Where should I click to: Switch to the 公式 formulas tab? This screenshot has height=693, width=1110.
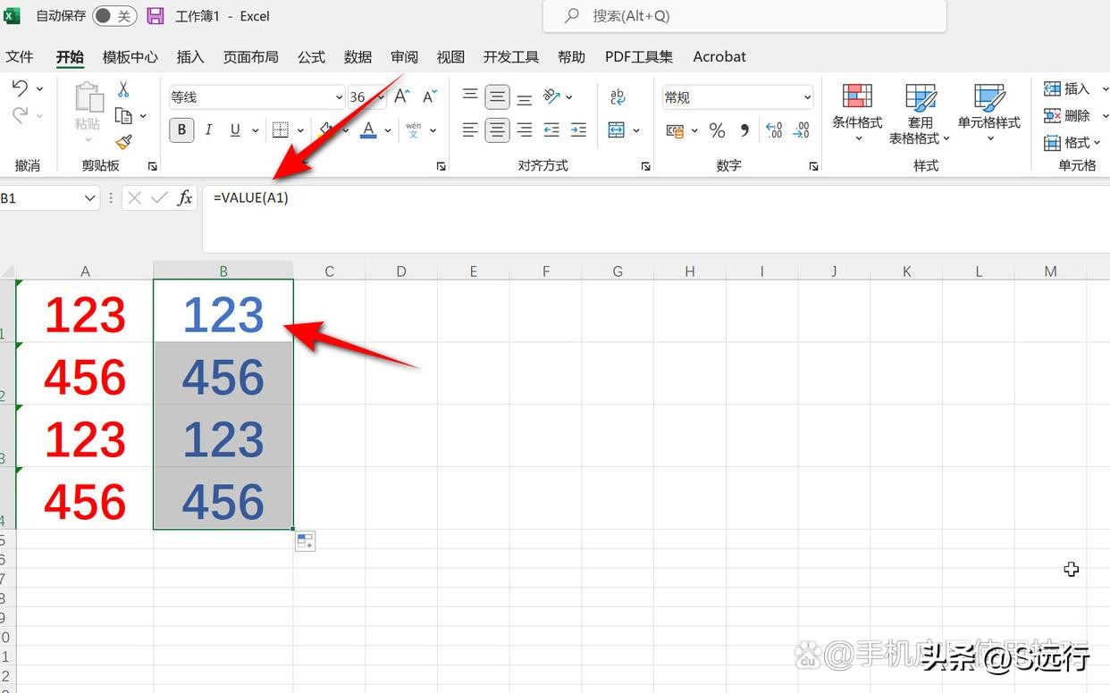[311, 56]
